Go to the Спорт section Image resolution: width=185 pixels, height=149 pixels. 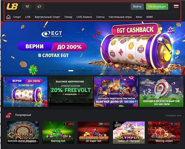coord(17,17)
